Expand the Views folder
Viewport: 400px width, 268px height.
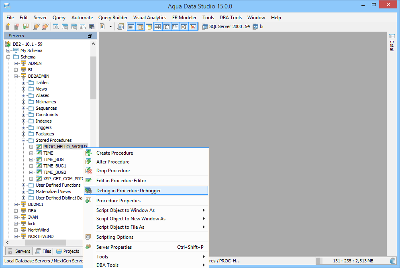(x=23, y=89)
